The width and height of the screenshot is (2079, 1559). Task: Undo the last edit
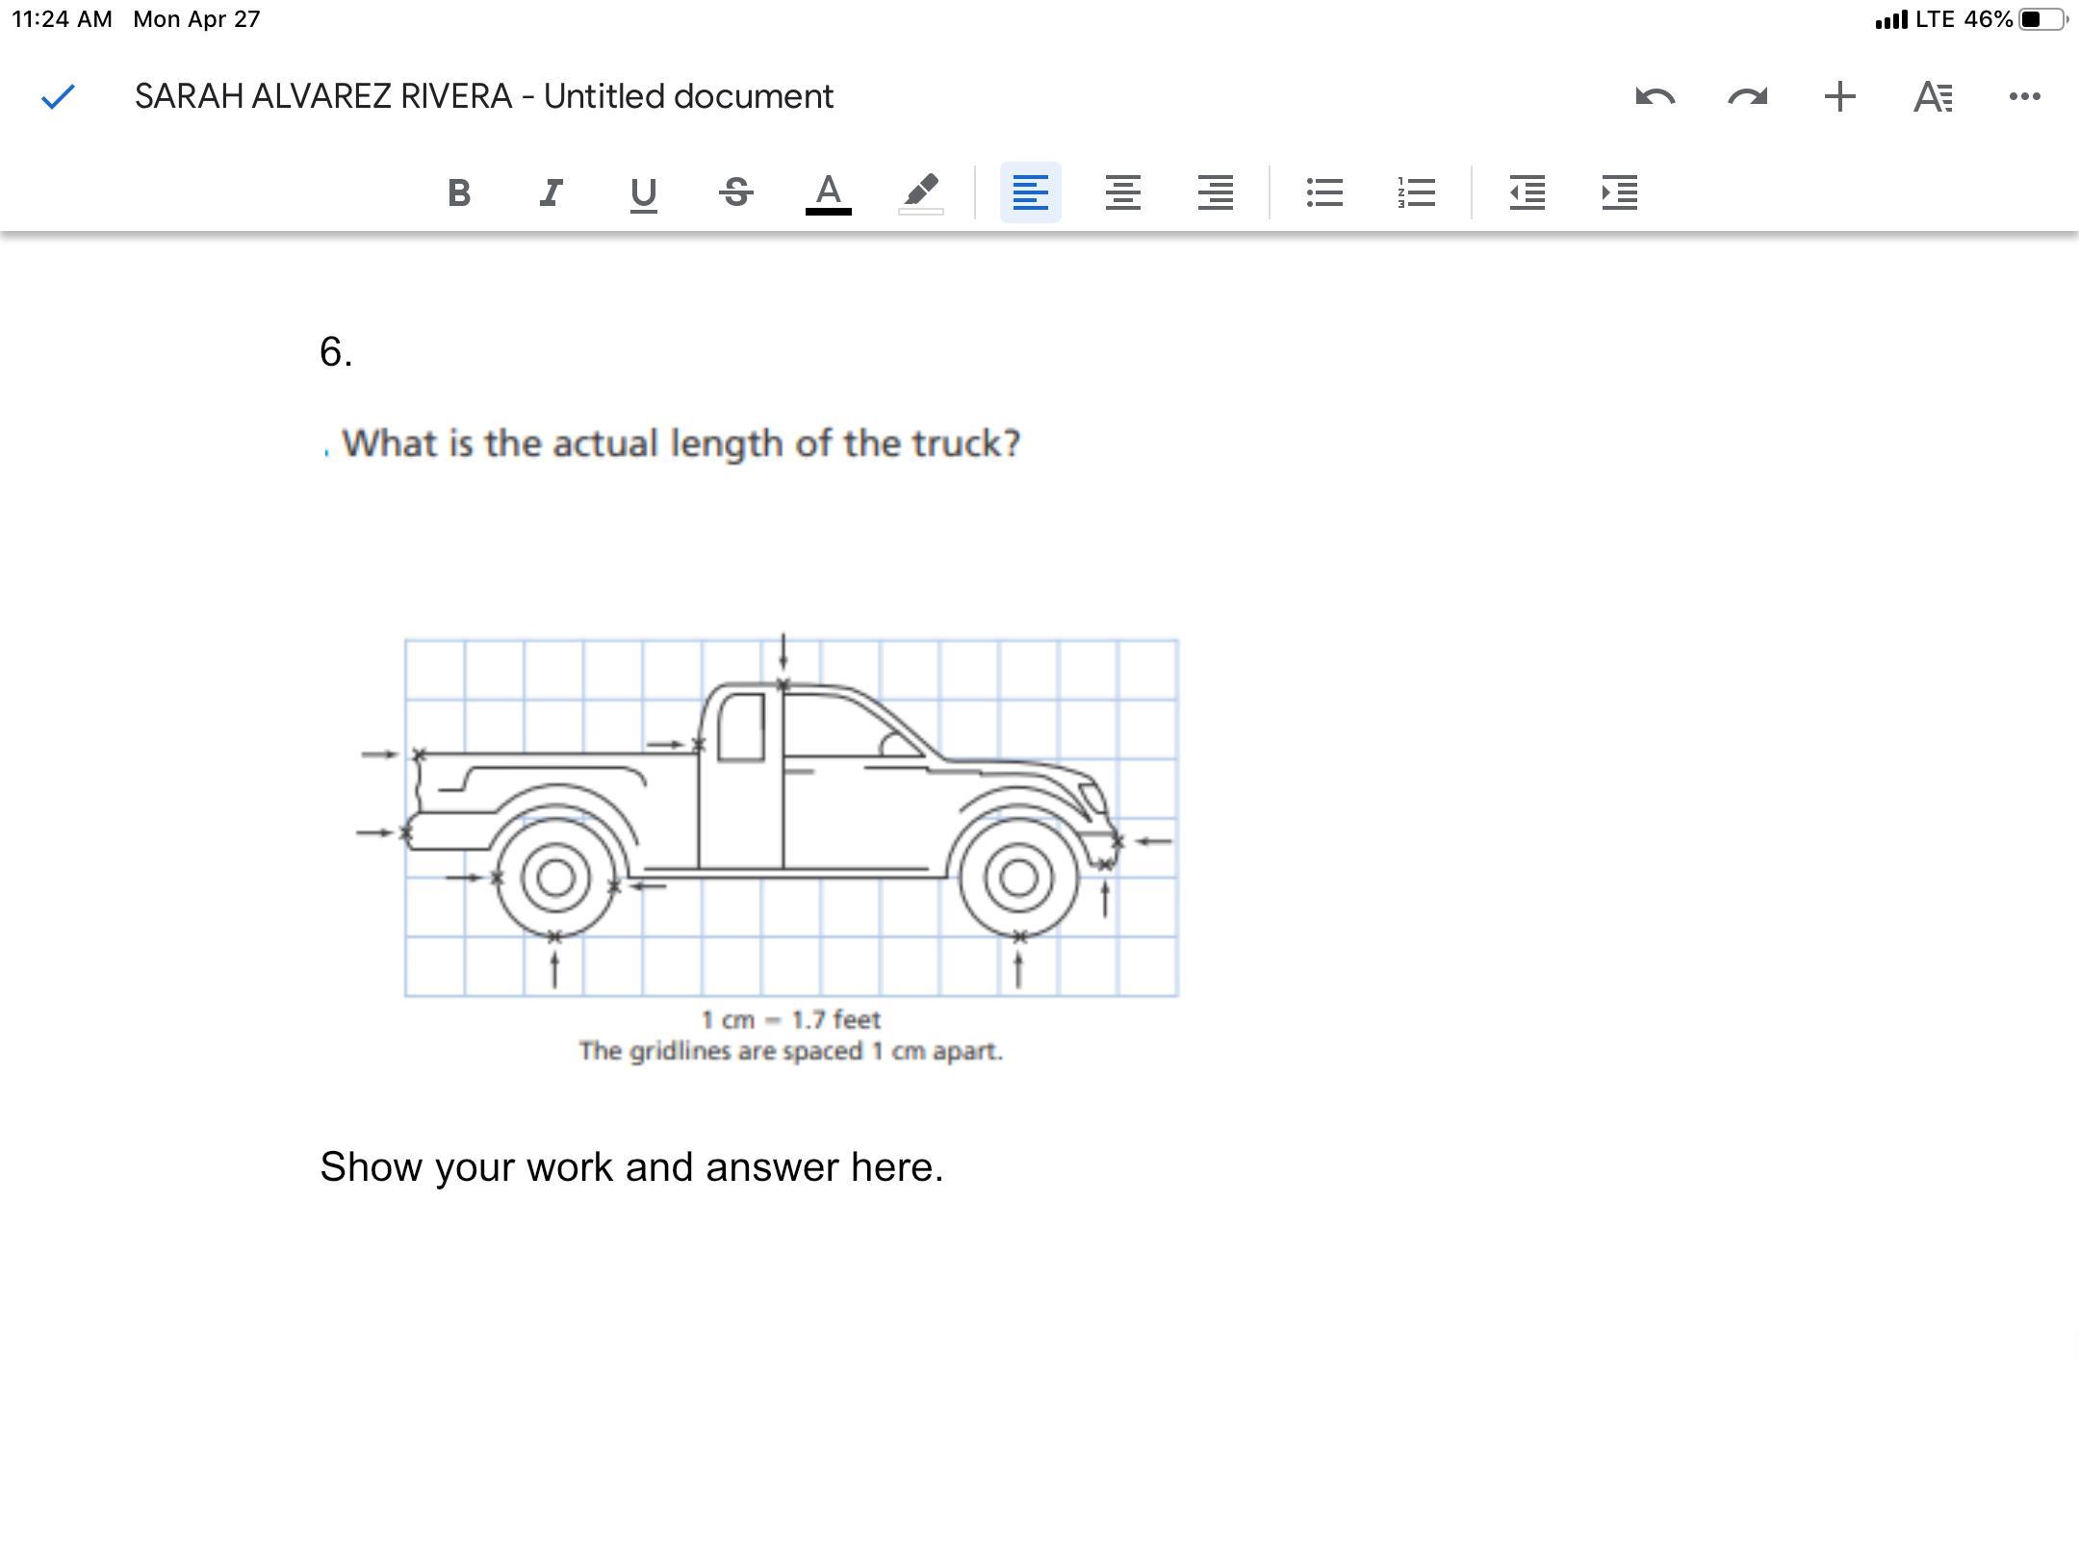pos(1655,96)
